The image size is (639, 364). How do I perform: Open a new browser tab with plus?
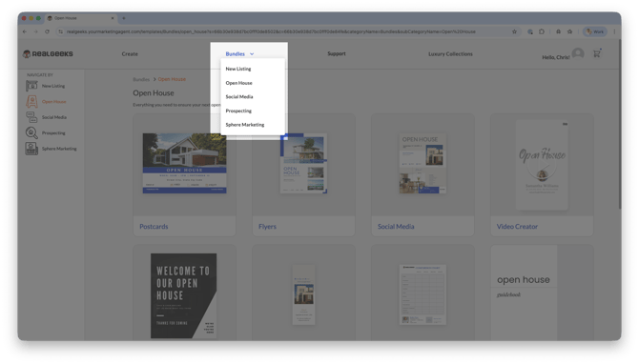click(x=124, y=18)
